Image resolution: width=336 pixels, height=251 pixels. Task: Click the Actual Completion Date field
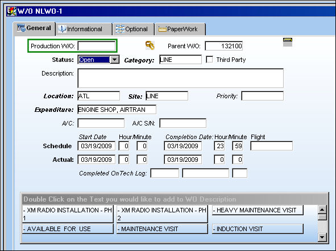(x=183, y=160)
